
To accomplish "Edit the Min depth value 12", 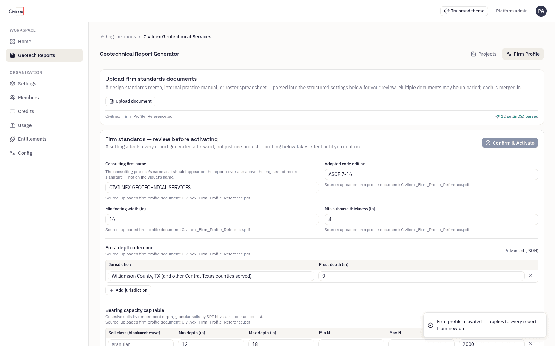I will tap(211, 343).
